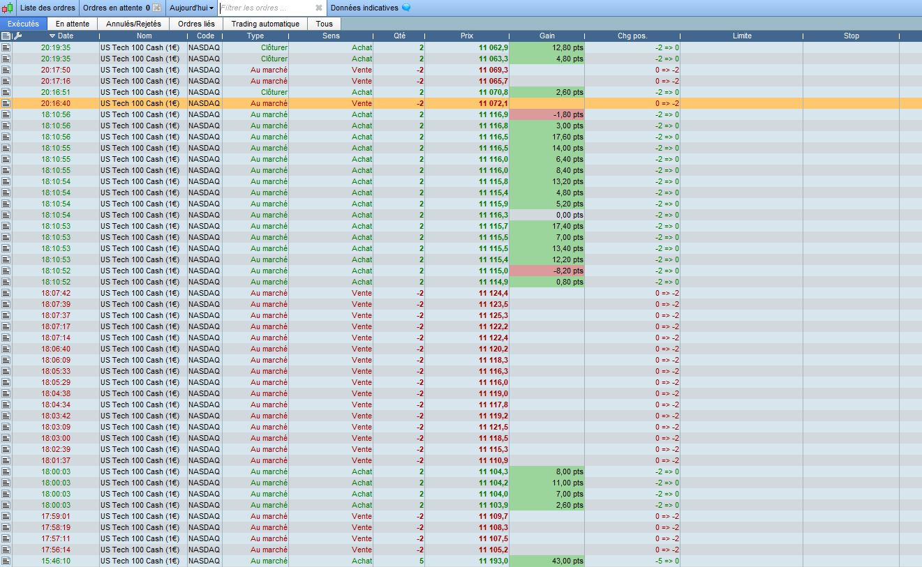Viewport: 922px width, 567px height.
Task: Click the Ordres en attente label
Action: [113, 8]
